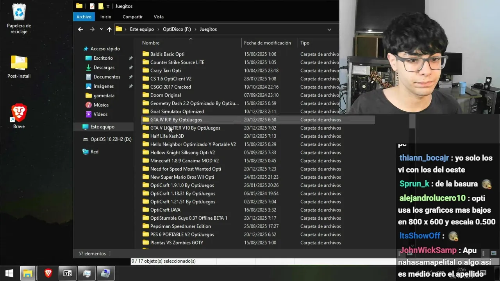The image size is (500, 281).
Task: Select Hello Neighbor Optimizado Y Portable V2
Action: click(193, 144)
